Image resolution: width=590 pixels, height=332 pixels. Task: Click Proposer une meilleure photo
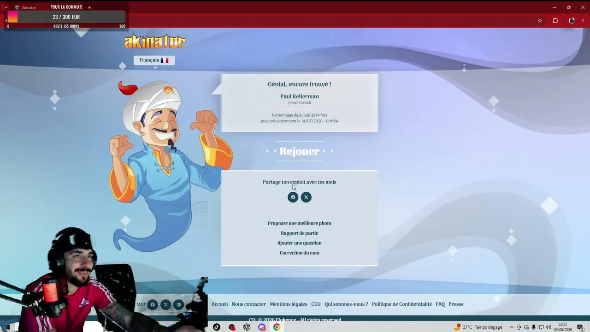(x=300, y=223)
